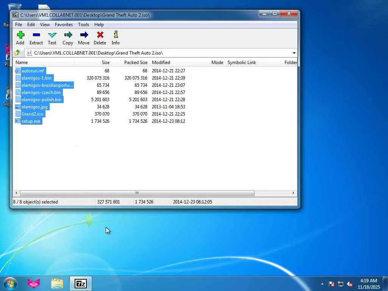The width and height of the screenshot is (388, 291).
Task: Click size value 320 075 316 in Size column
Action: [x=98, y=78]
